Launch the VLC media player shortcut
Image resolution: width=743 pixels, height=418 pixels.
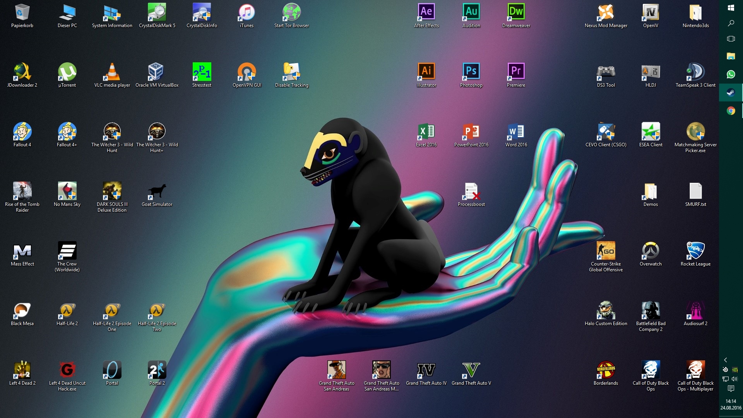coord(112,72)
